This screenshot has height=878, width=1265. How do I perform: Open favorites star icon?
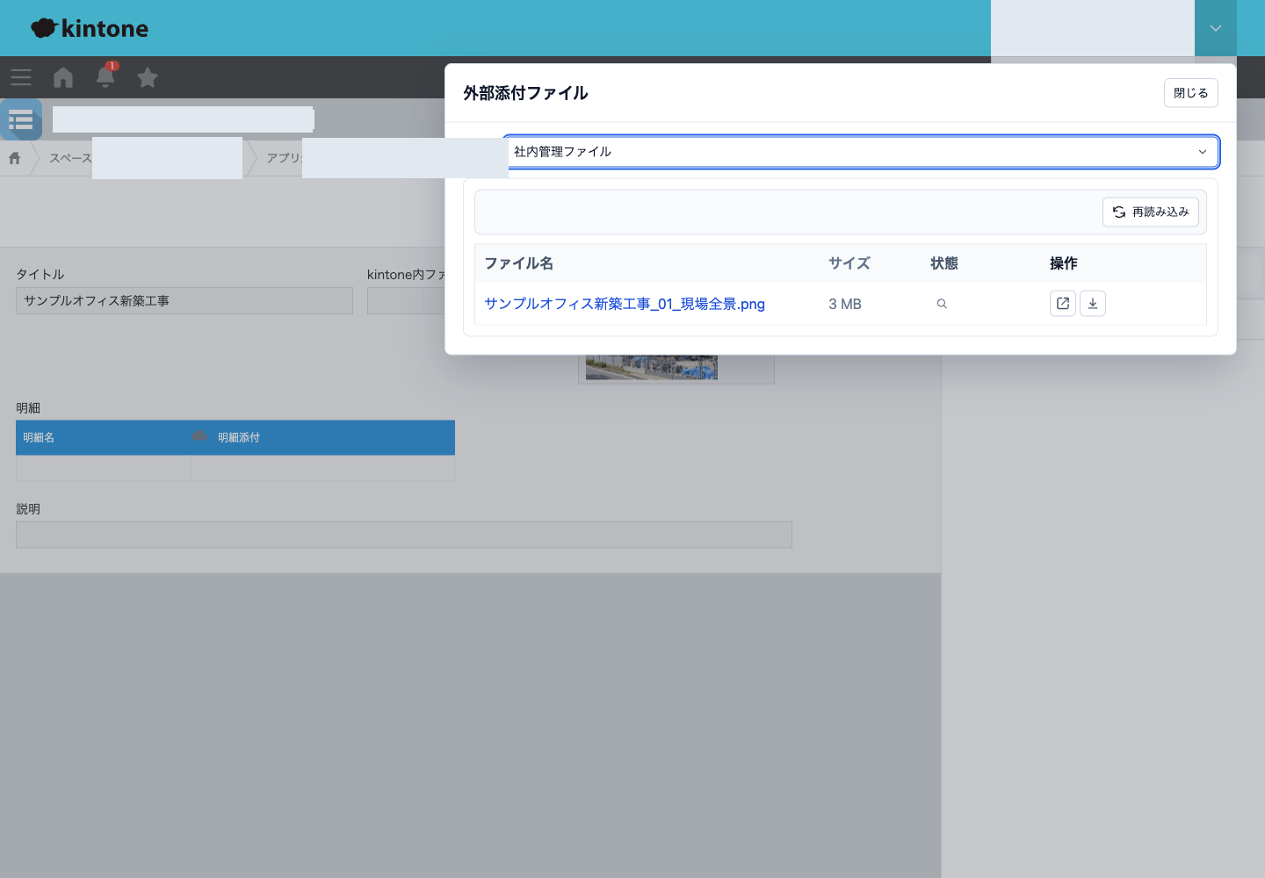(148, 77)
